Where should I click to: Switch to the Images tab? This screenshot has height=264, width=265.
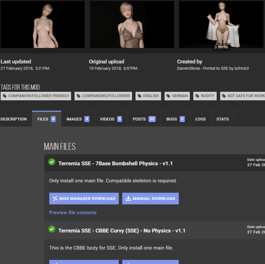point(78,119)
